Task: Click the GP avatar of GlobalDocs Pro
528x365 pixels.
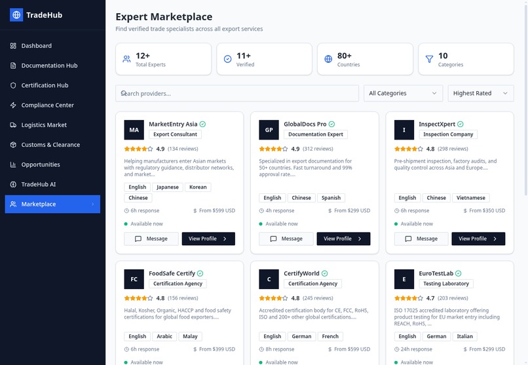Action: pyautogui.click(x=269, y=130)
